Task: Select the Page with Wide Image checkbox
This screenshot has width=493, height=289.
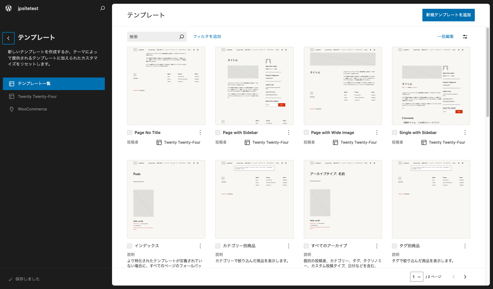Action: tap(306, 132)
